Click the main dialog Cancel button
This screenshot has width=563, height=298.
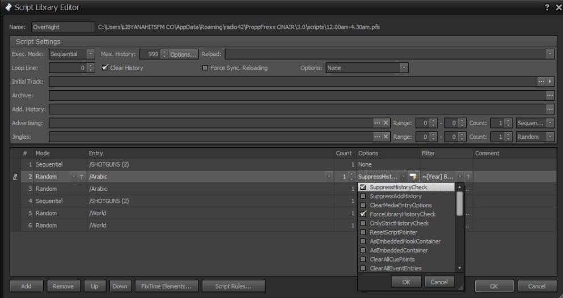(537, 286)
